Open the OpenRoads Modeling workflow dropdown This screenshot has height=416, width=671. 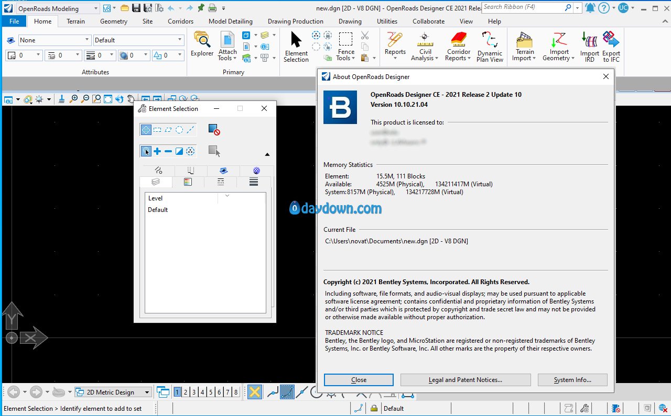pos(57,8)
